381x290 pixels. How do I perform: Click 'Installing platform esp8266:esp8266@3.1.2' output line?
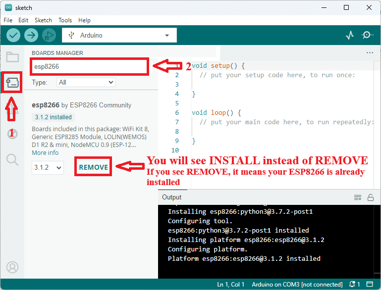(246, 240)
